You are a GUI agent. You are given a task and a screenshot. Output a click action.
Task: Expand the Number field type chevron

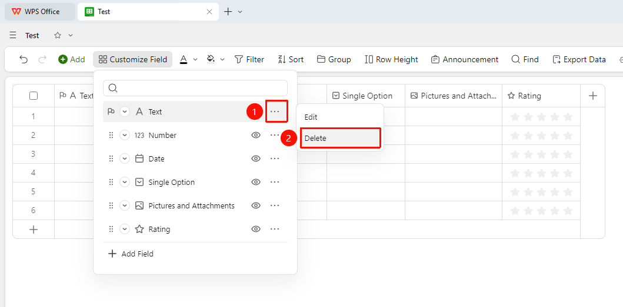click(125, 135)
